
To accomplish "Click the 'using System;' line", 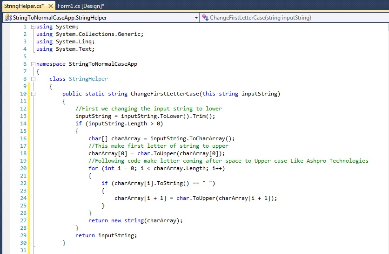I will tap(57, 27).
